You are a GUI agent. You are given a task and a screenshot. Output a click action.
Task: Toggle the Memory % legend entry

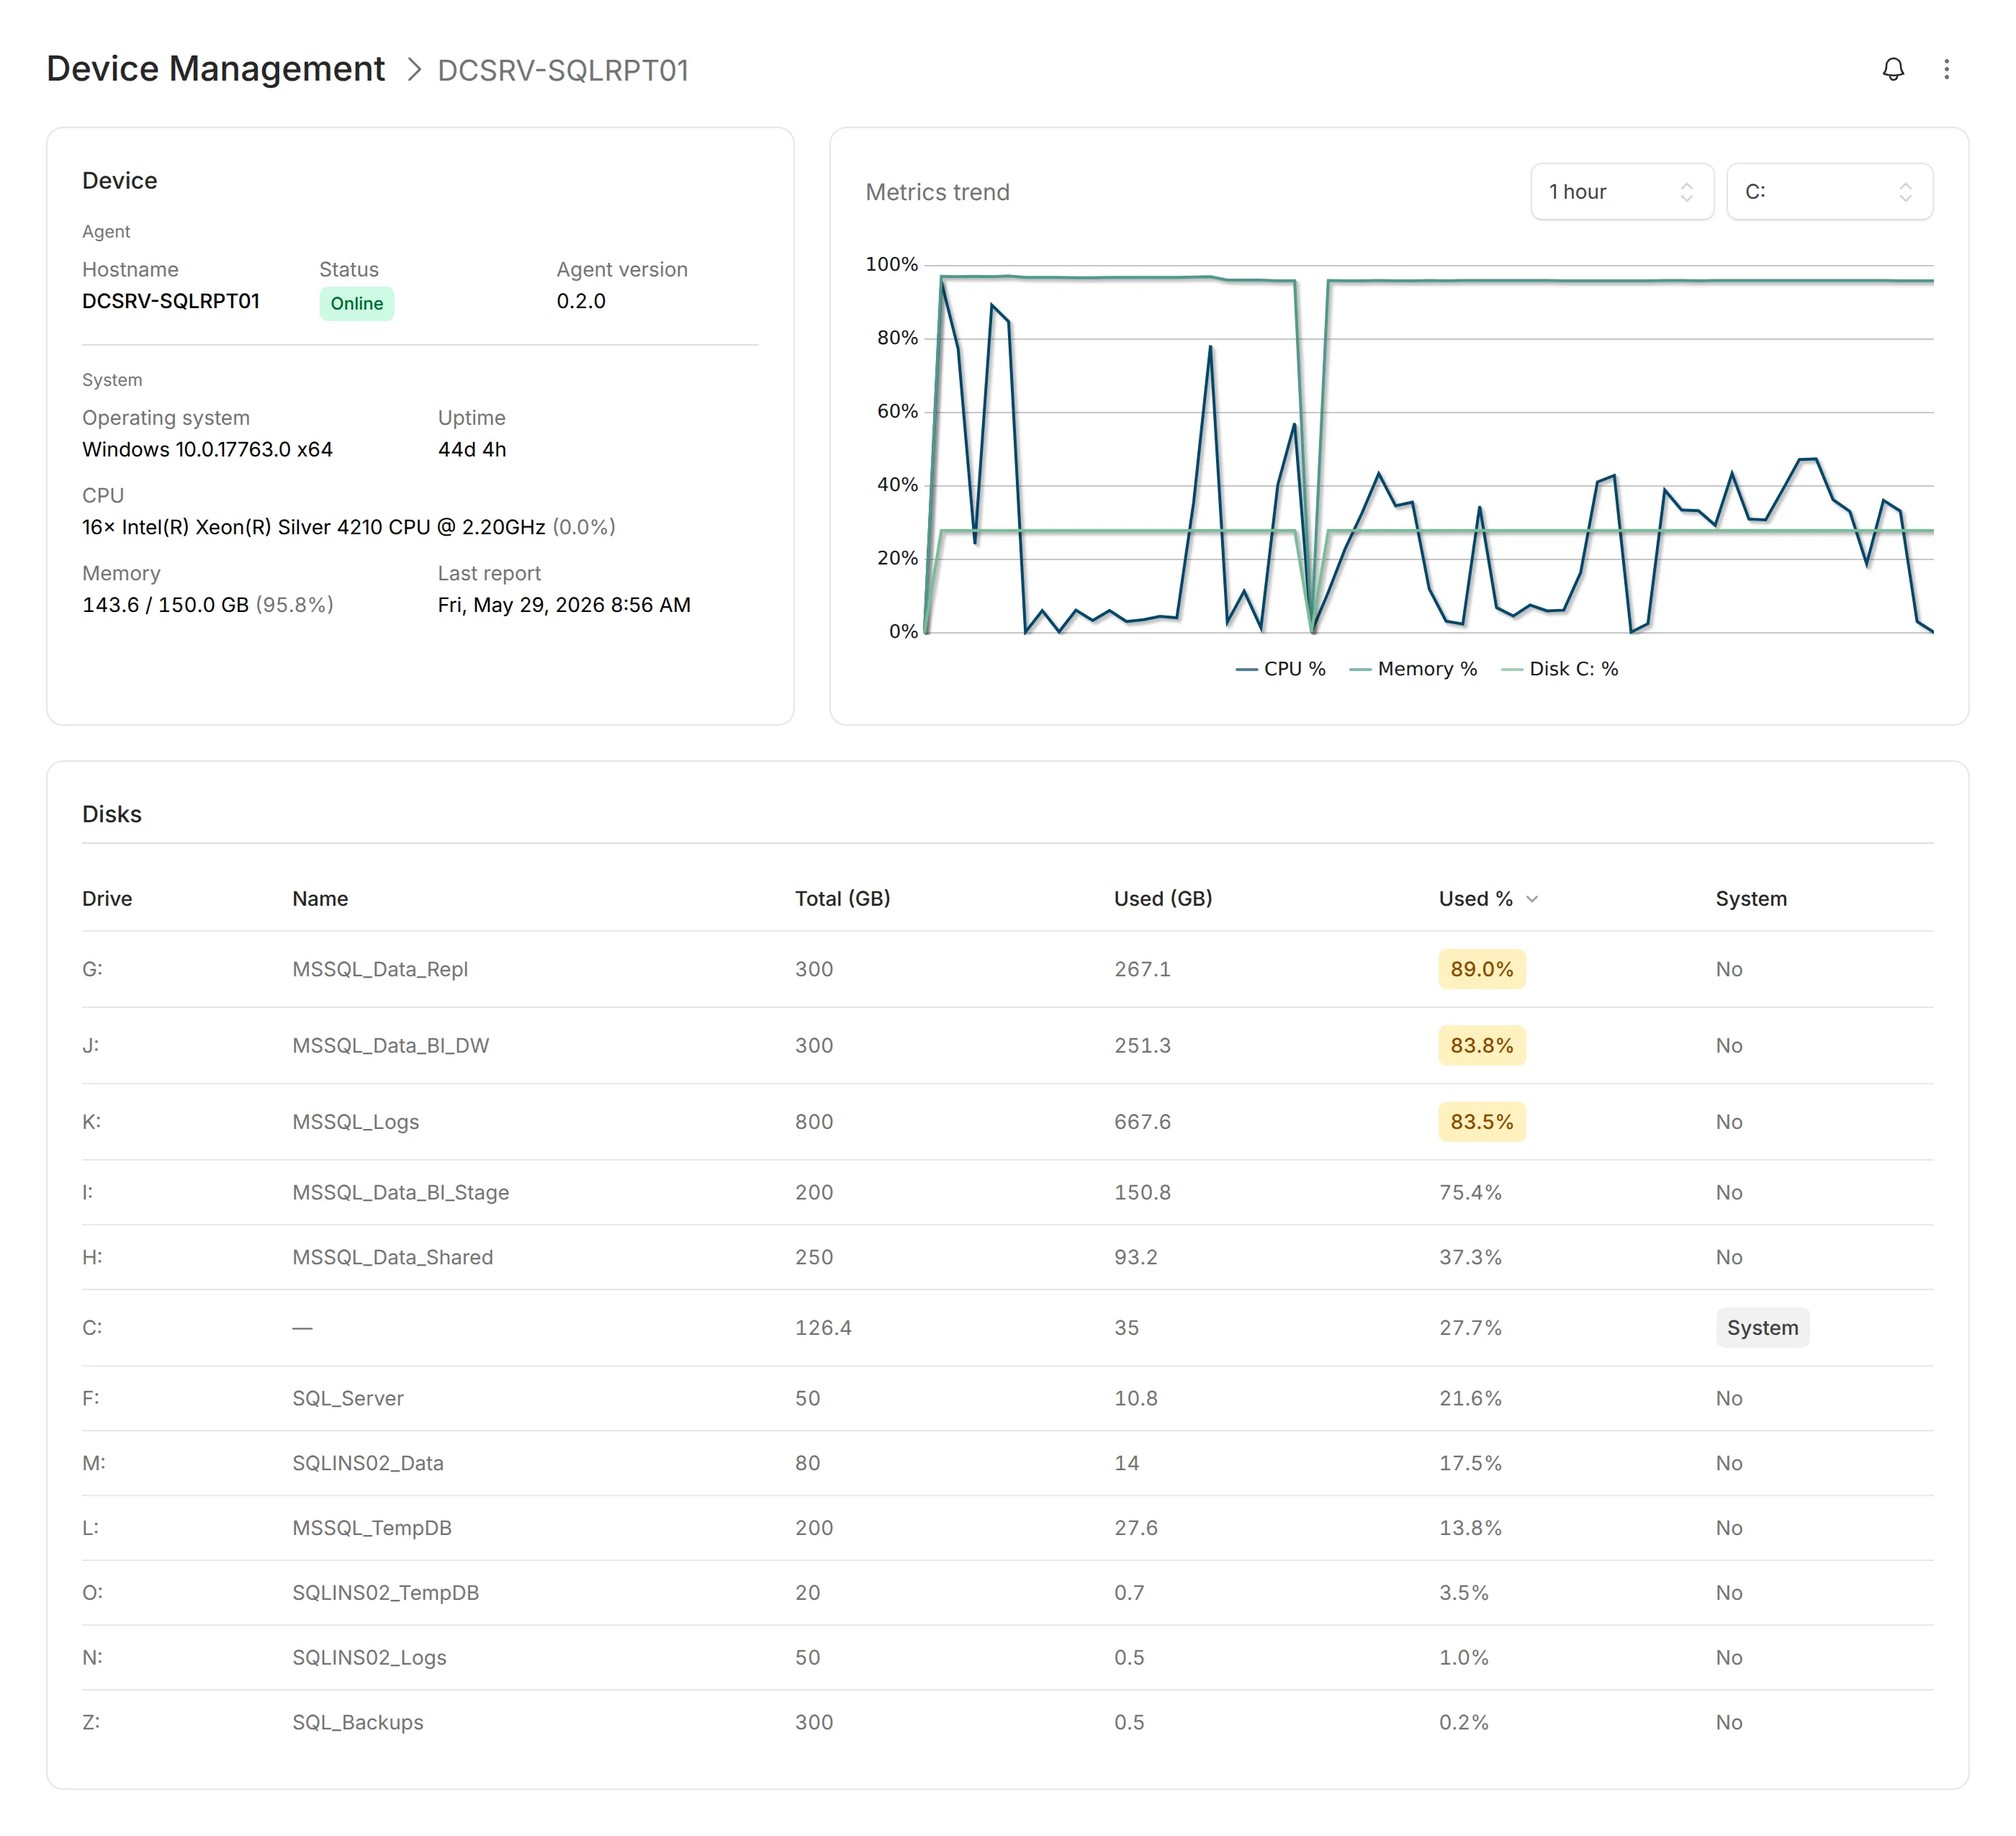(1413, 669)
